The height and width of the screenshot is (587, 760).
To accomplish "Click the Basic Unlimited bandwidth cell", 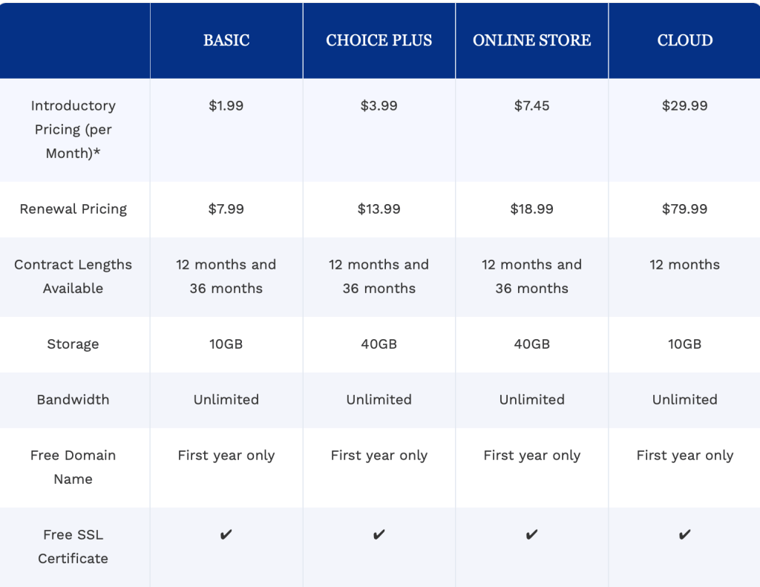I will click(x=226, y=399).
